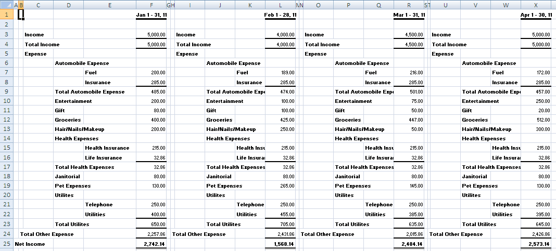
Task: Click the 'Jan 1 - 31, 11' header cell
Action: 151,15
